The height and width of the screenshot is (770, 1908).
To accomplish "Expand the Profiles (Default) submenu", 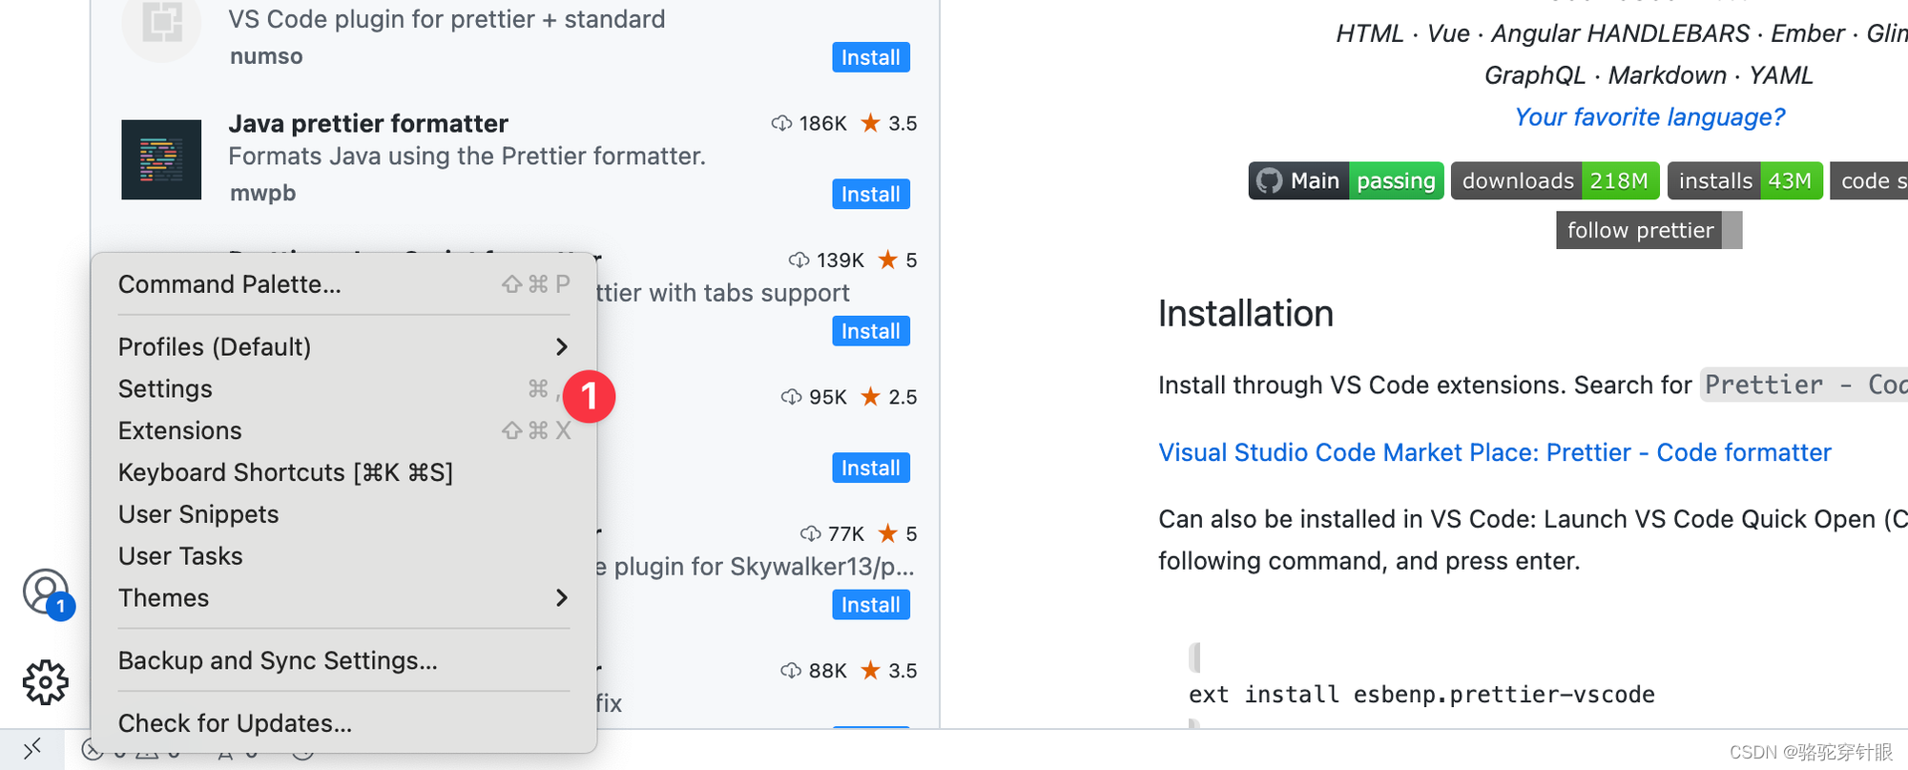I will coord(343,346).
